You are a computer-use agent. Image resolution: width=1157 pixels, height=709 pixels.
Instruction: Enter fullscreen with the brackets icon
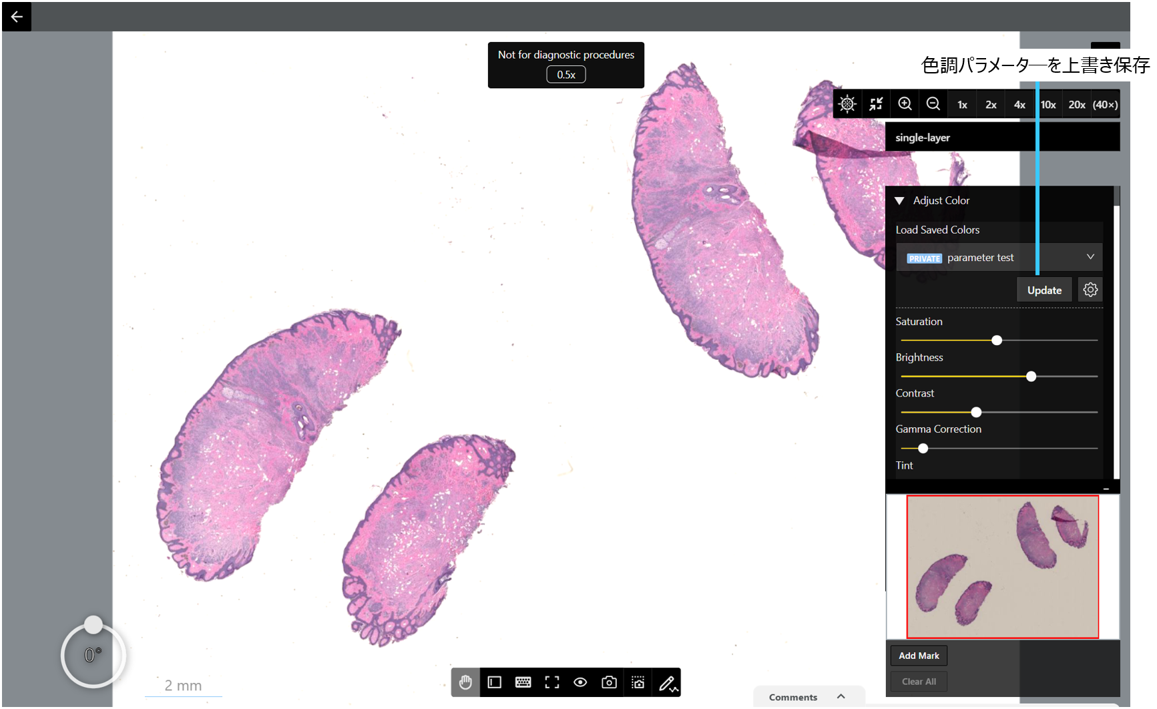[552, 682]
